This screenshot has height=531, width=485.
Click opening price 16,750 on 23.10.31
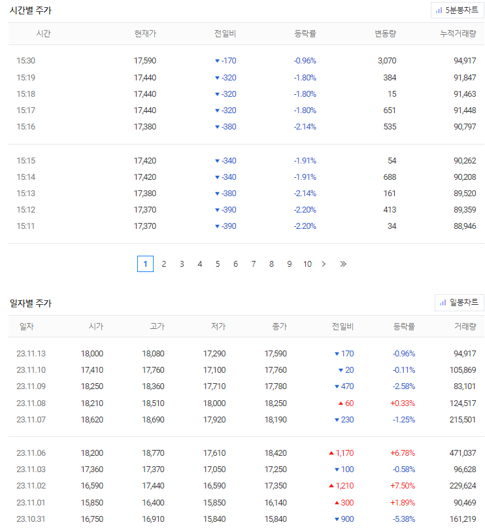92,519
